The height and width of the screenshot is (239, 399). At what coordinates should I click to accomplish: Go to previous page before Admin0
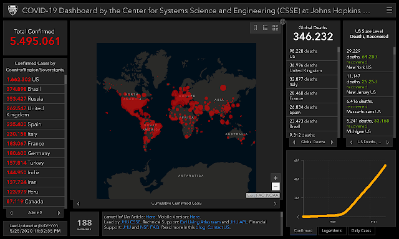tap(11, 213)
